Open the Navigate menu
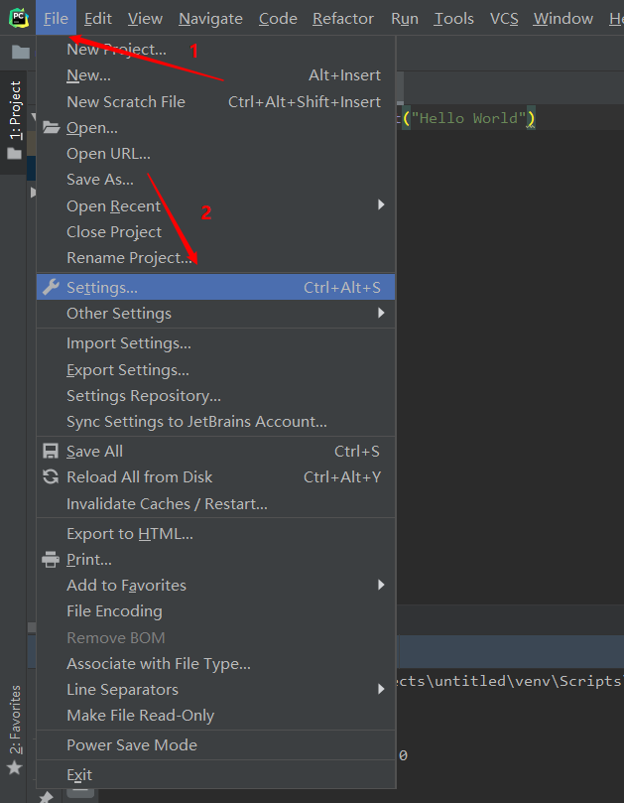Viewport: 624px width, 803px height. (x=210, y=19)
